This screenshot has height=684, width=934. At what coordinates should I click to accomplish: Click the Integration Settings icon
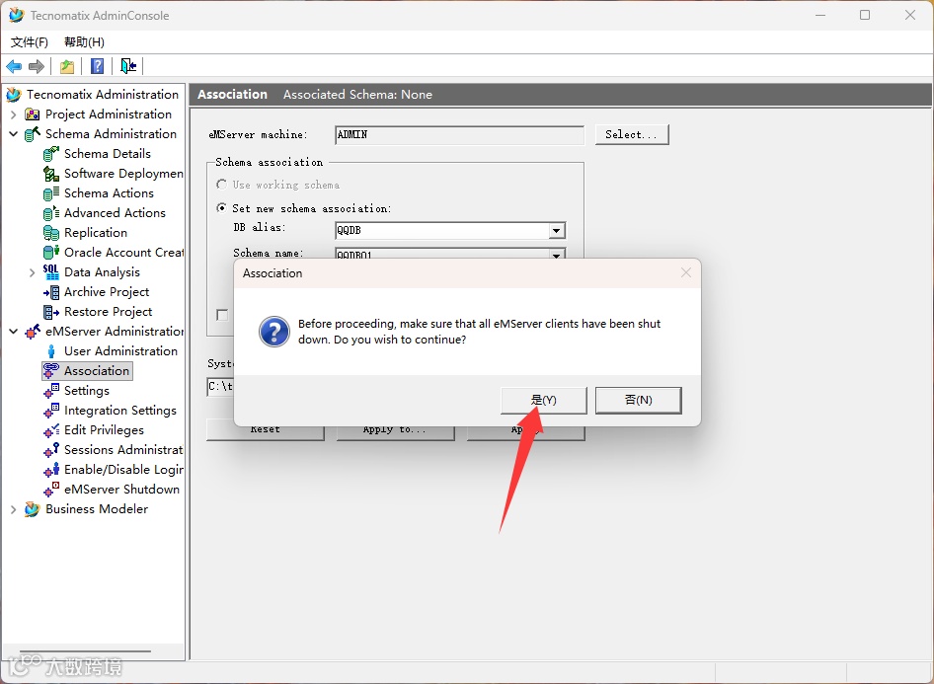point(51,411)
